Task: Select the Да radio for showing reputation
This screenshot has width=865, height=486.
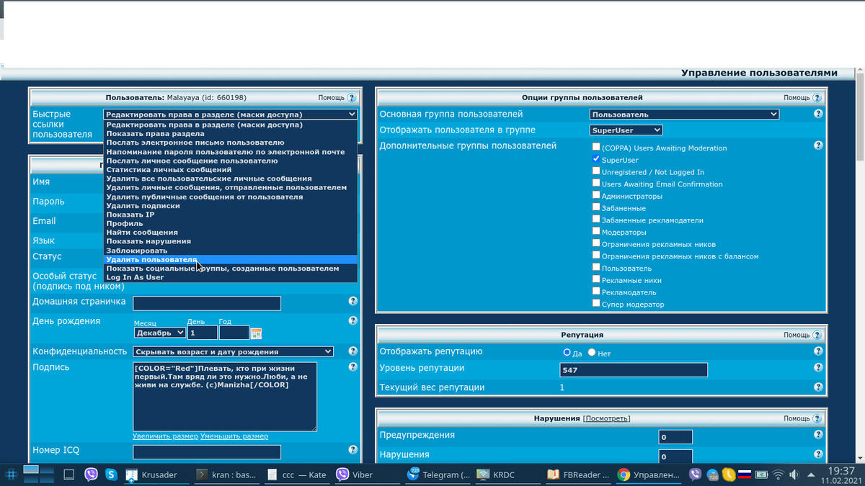Action: (x=567, y=352)
